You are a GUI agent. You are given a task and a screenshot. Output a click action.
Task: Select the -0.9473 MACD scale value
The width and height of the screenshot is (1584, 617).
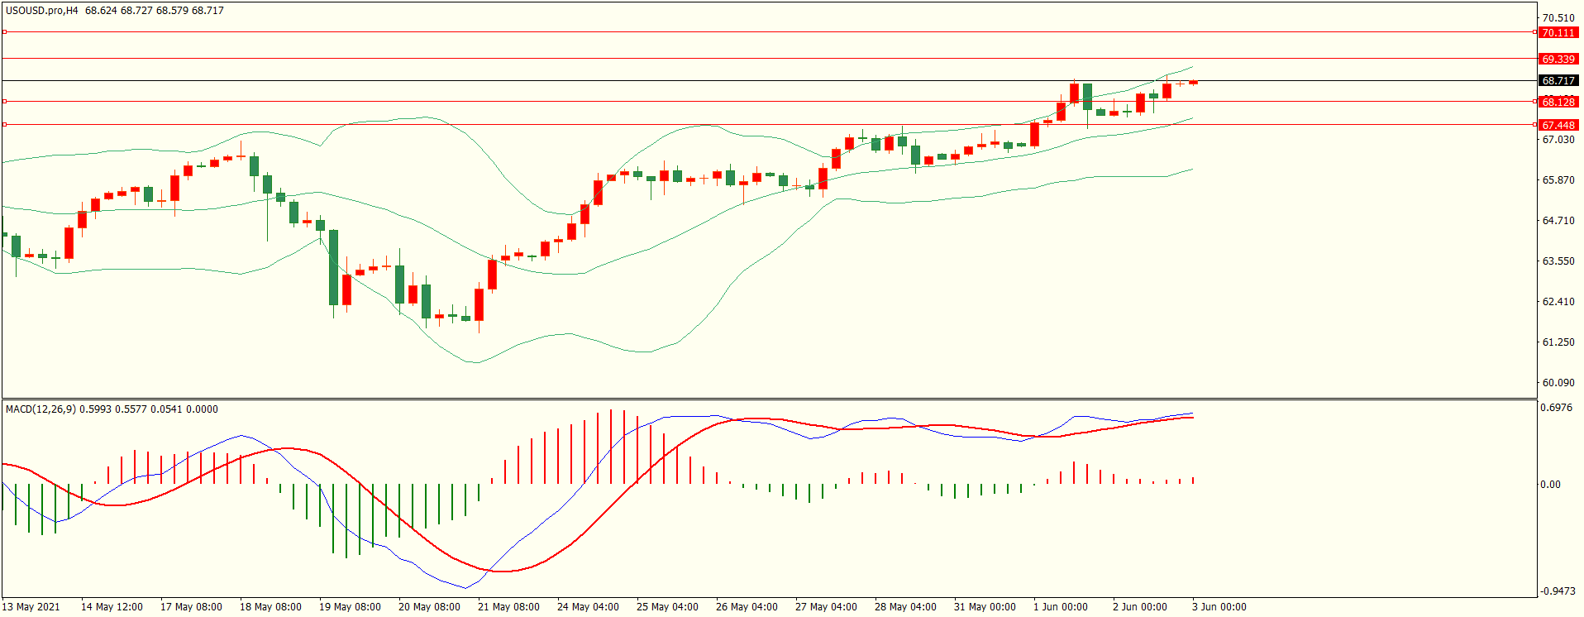1556,591
